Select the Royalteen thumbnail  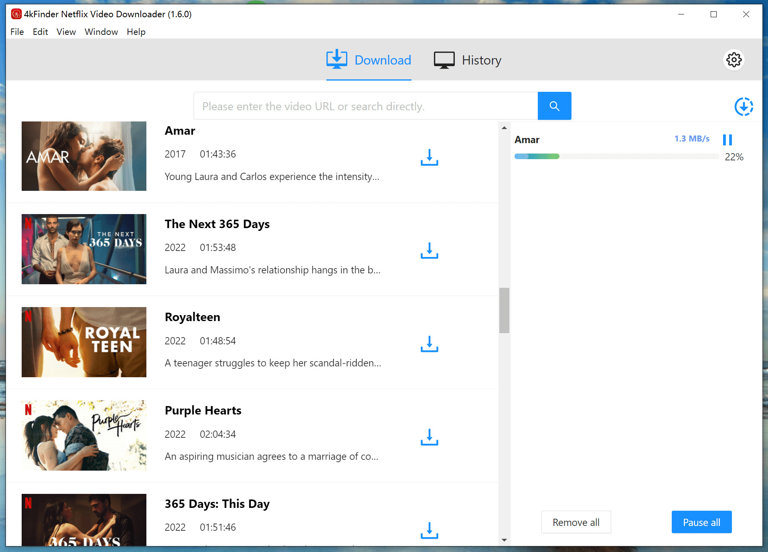coord(84,342)
